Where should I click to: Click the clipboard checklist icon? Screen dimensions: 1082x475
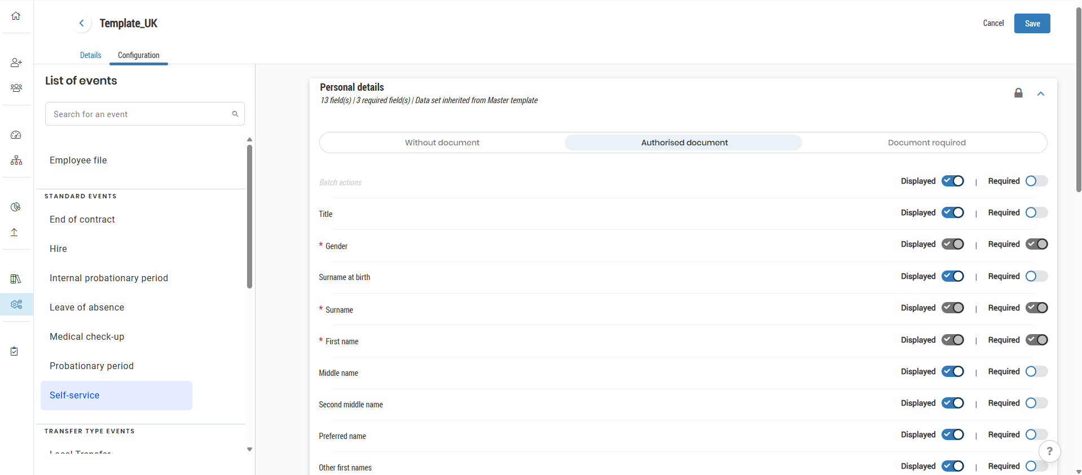[x=15, y=351]
